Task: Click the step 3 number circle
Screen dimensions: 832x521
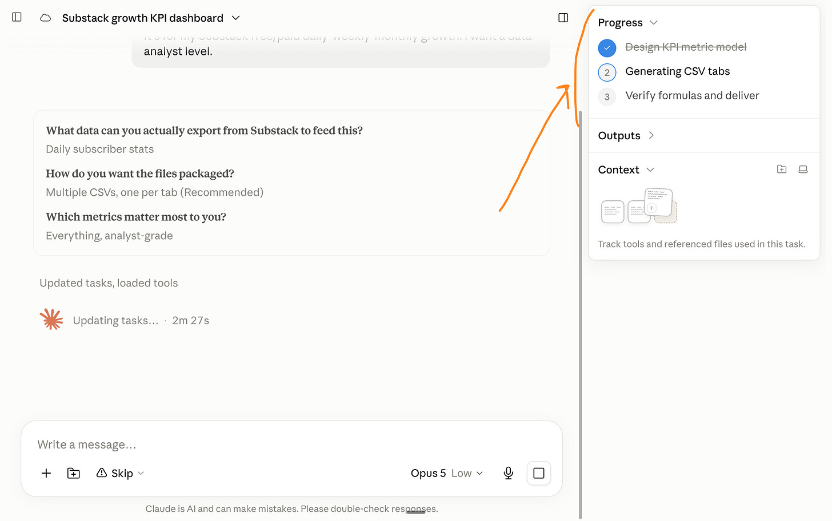Action: 607,97
